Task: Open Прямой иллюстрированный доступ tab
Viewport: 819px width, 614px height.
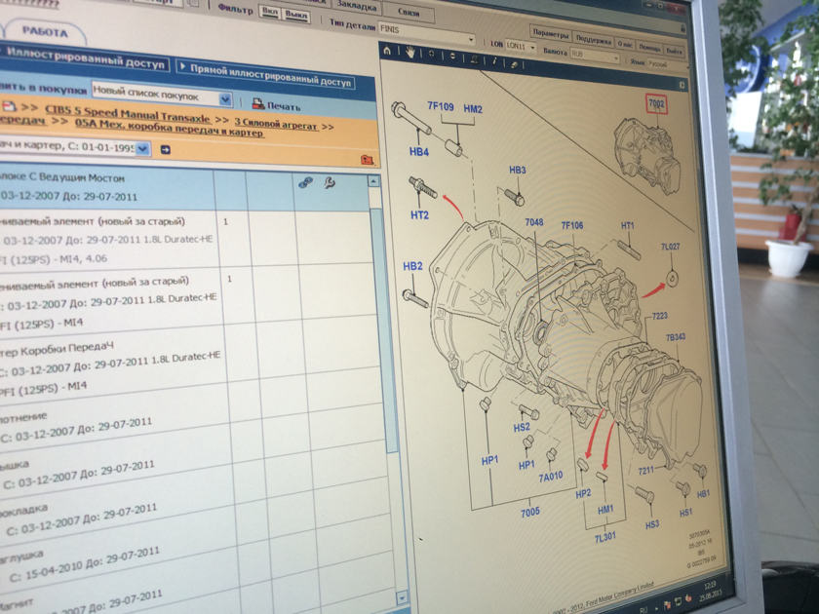Action: (x=266, y=75)
